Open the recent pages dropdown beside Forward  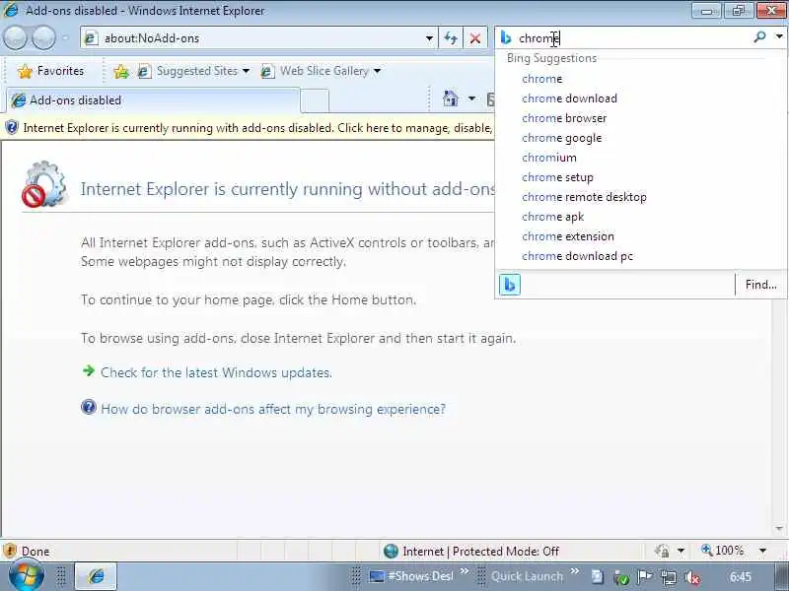[x=66, y=38]
